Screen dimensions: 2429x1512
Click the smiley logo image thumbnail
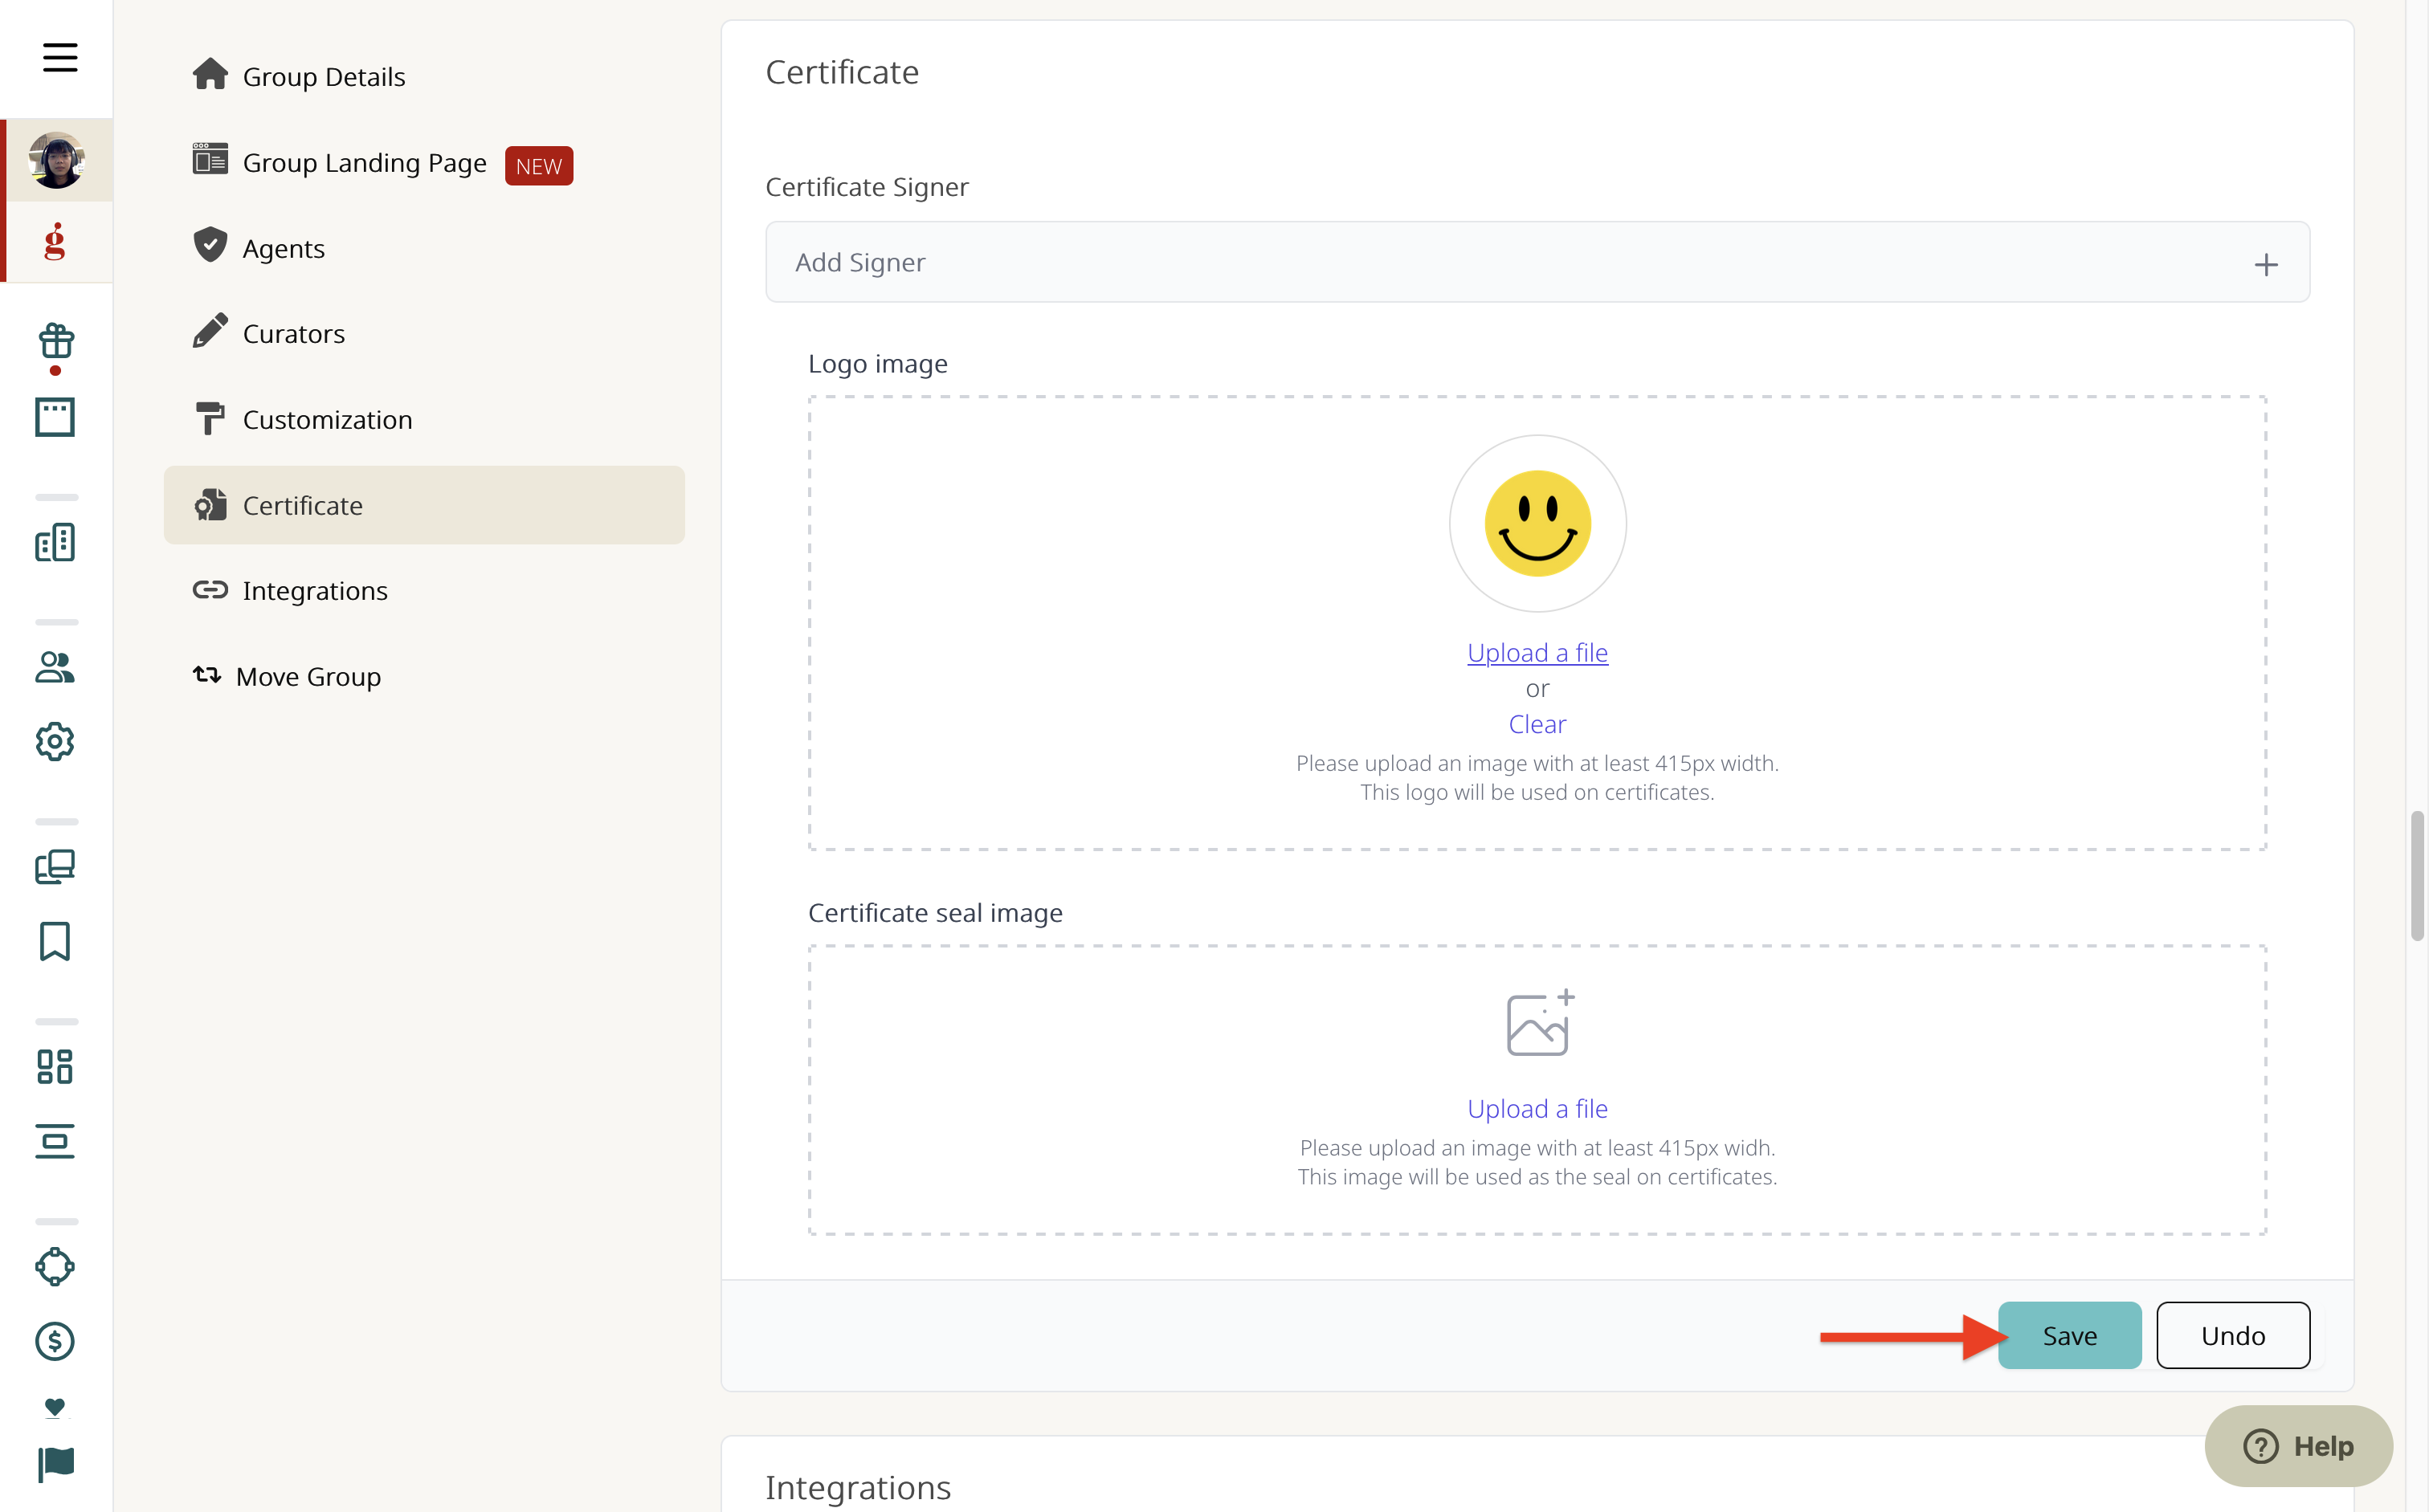pyautogui.click(x=1537, y=523)
